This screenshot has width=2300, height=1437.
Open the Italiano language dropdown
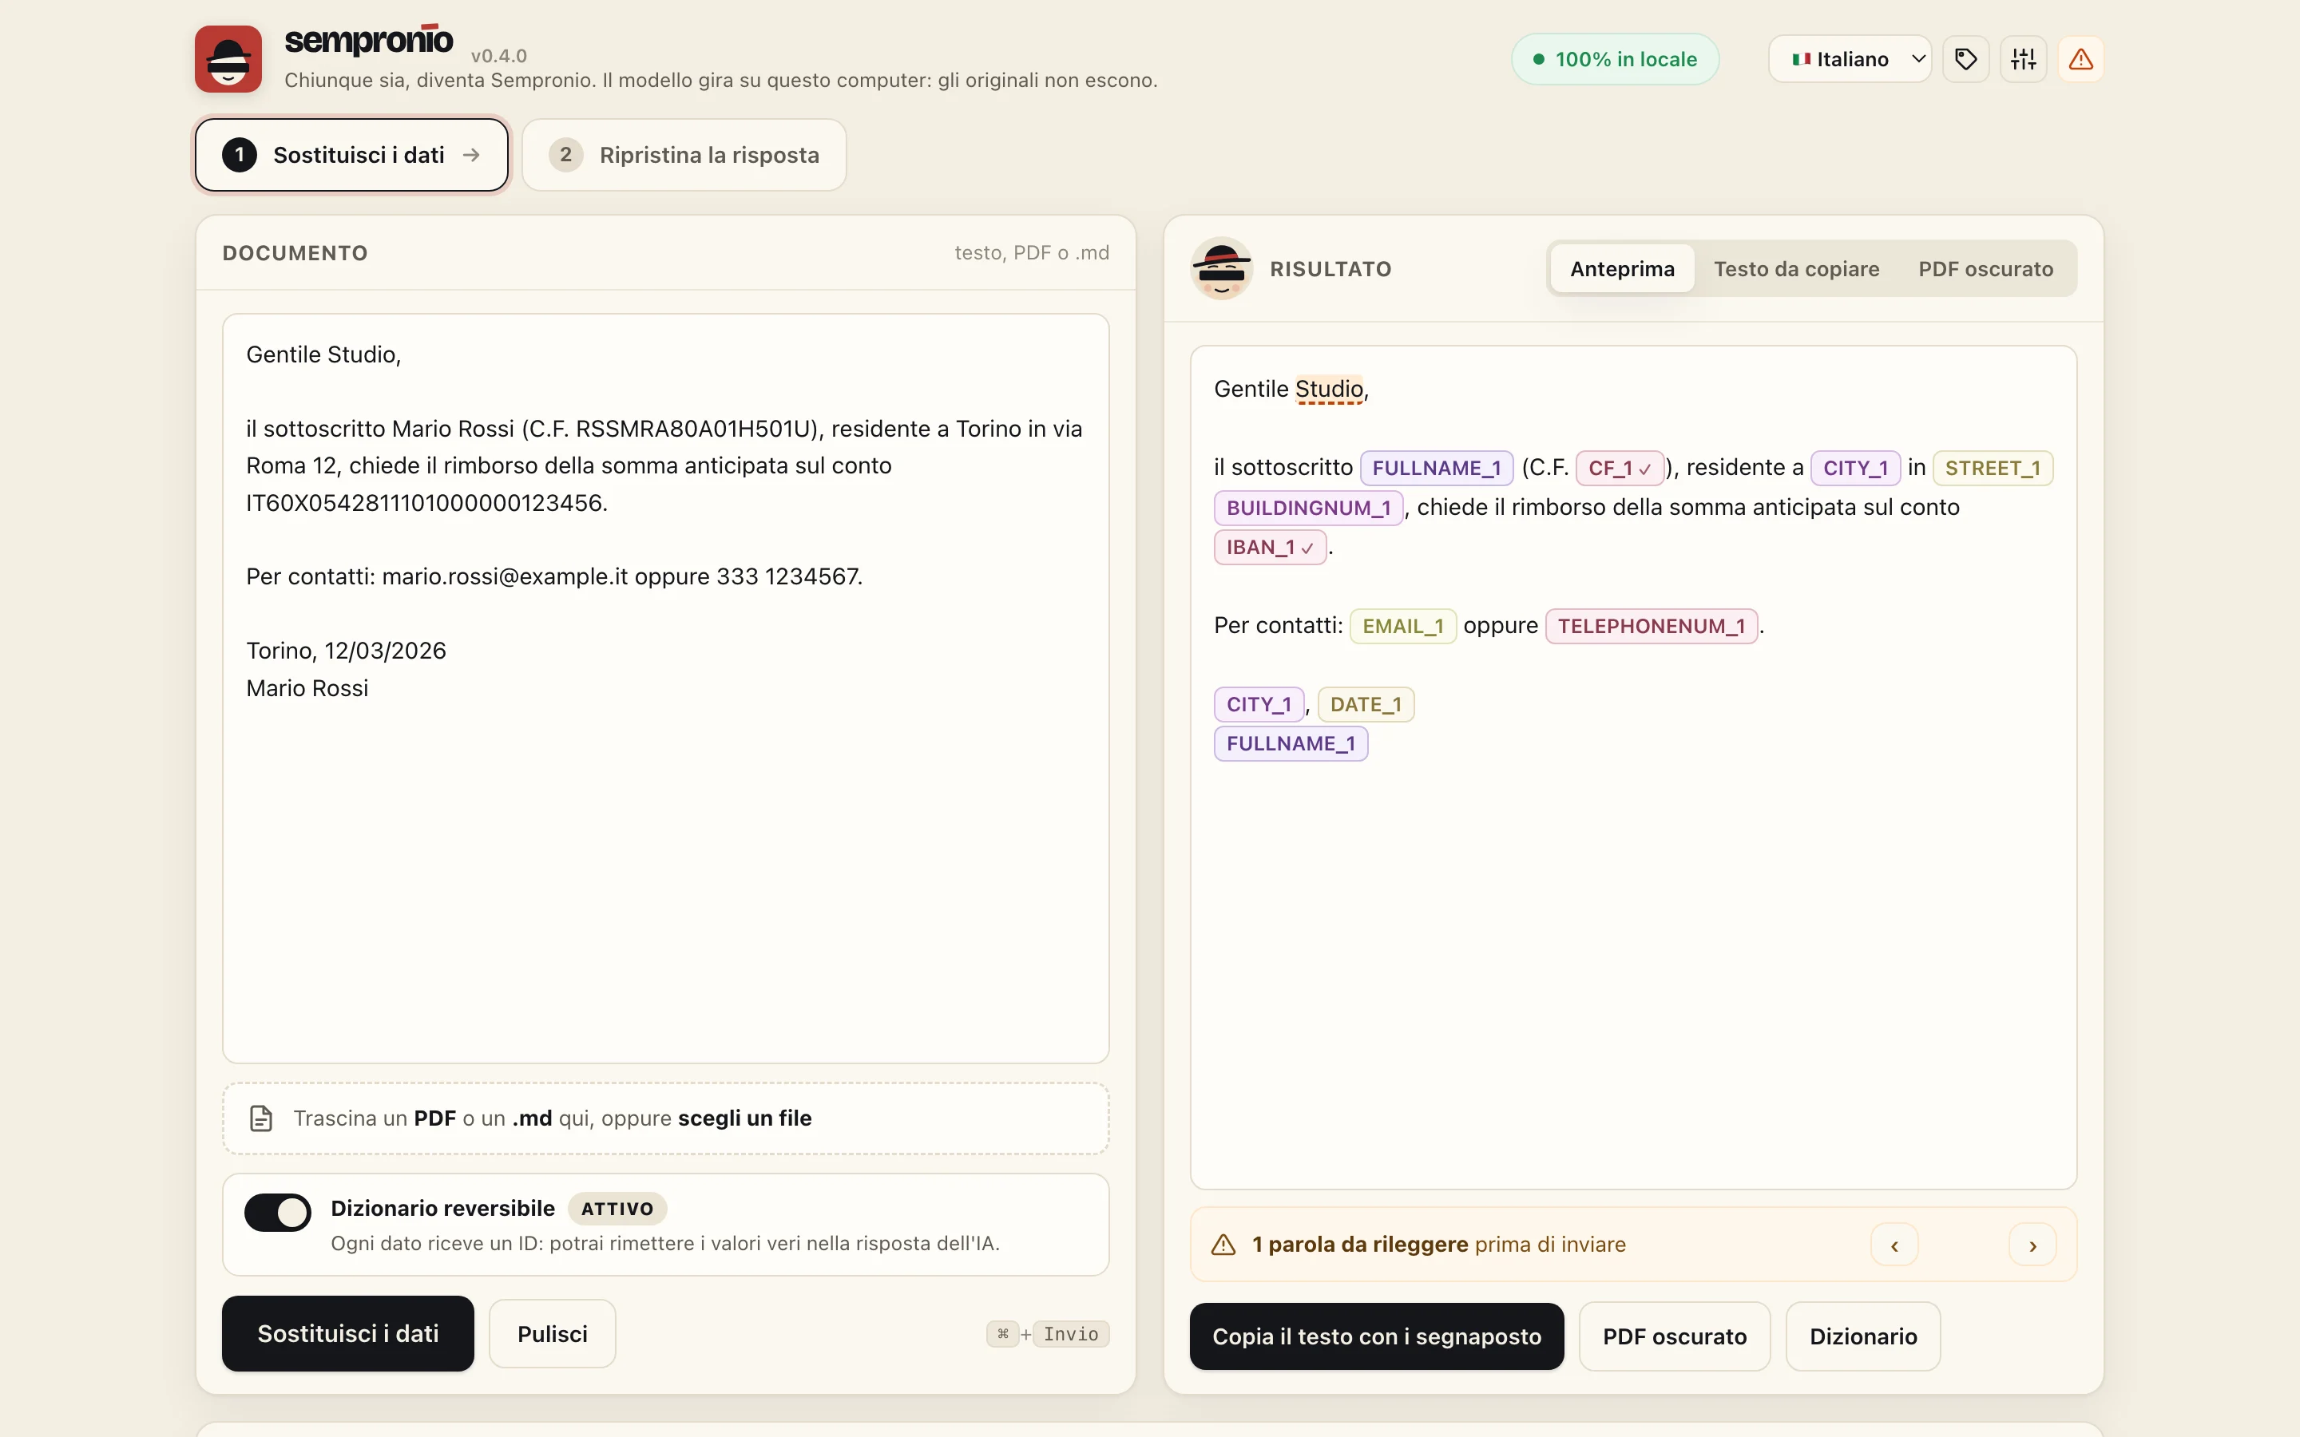point(1850,59)
